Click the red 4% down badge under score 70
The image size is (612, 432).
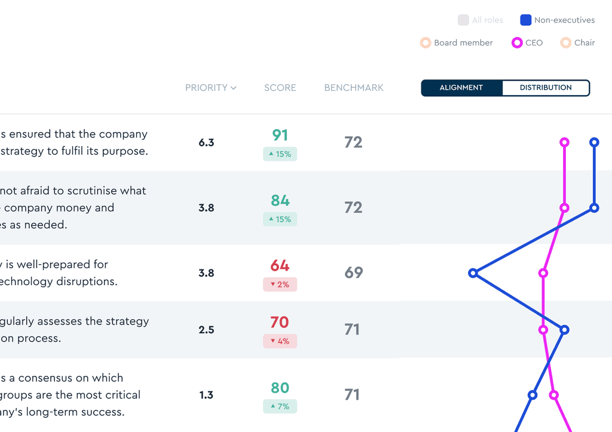pos(280,341)
